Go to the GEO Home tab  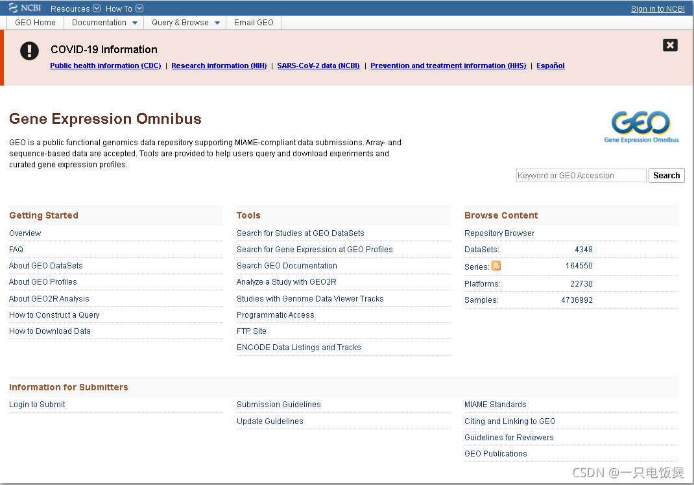point(36,23)
